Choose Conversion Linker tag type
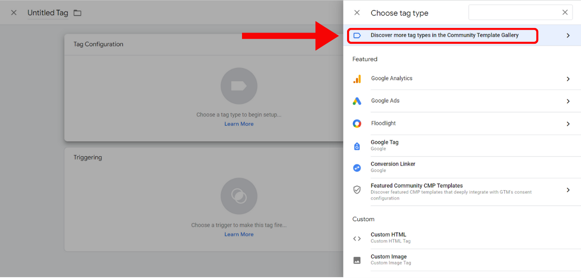Viewport: 581px width, 278px height. pos(462,167)
